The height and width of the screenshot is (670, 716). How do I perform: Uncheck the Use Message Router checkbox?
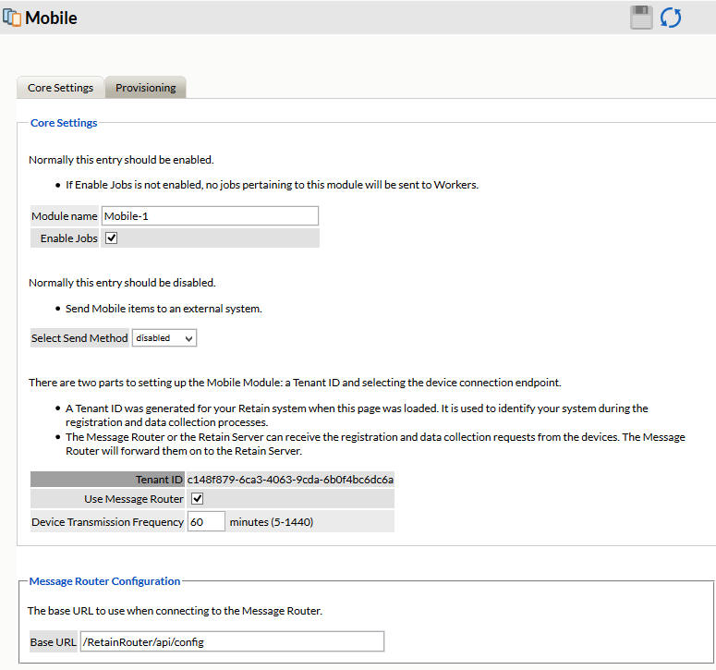click(197, 499)
